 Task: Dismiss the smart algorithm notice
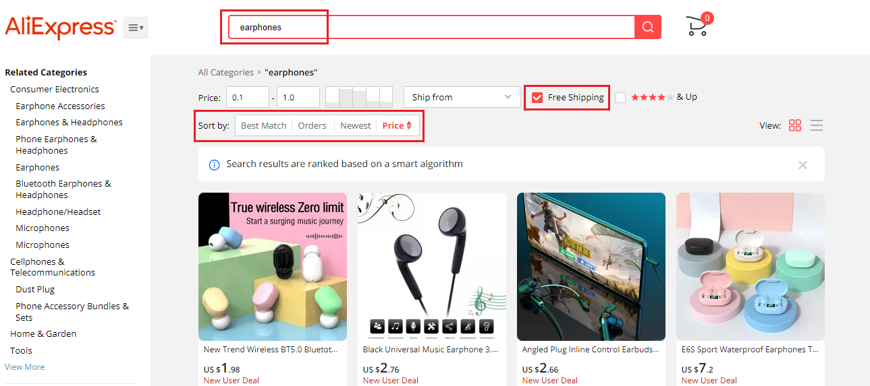tap(803, 164)
